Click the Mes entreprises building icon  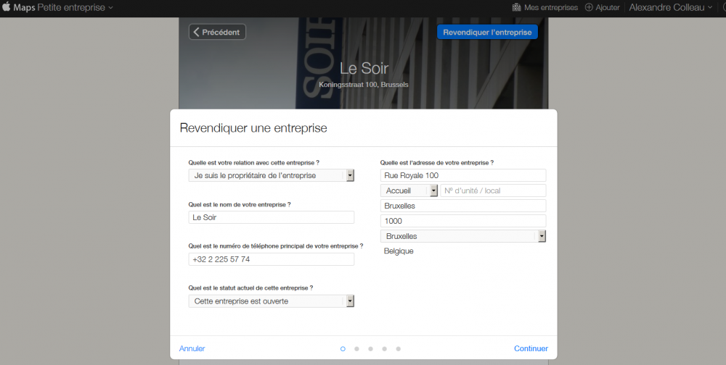coord(517,7)
